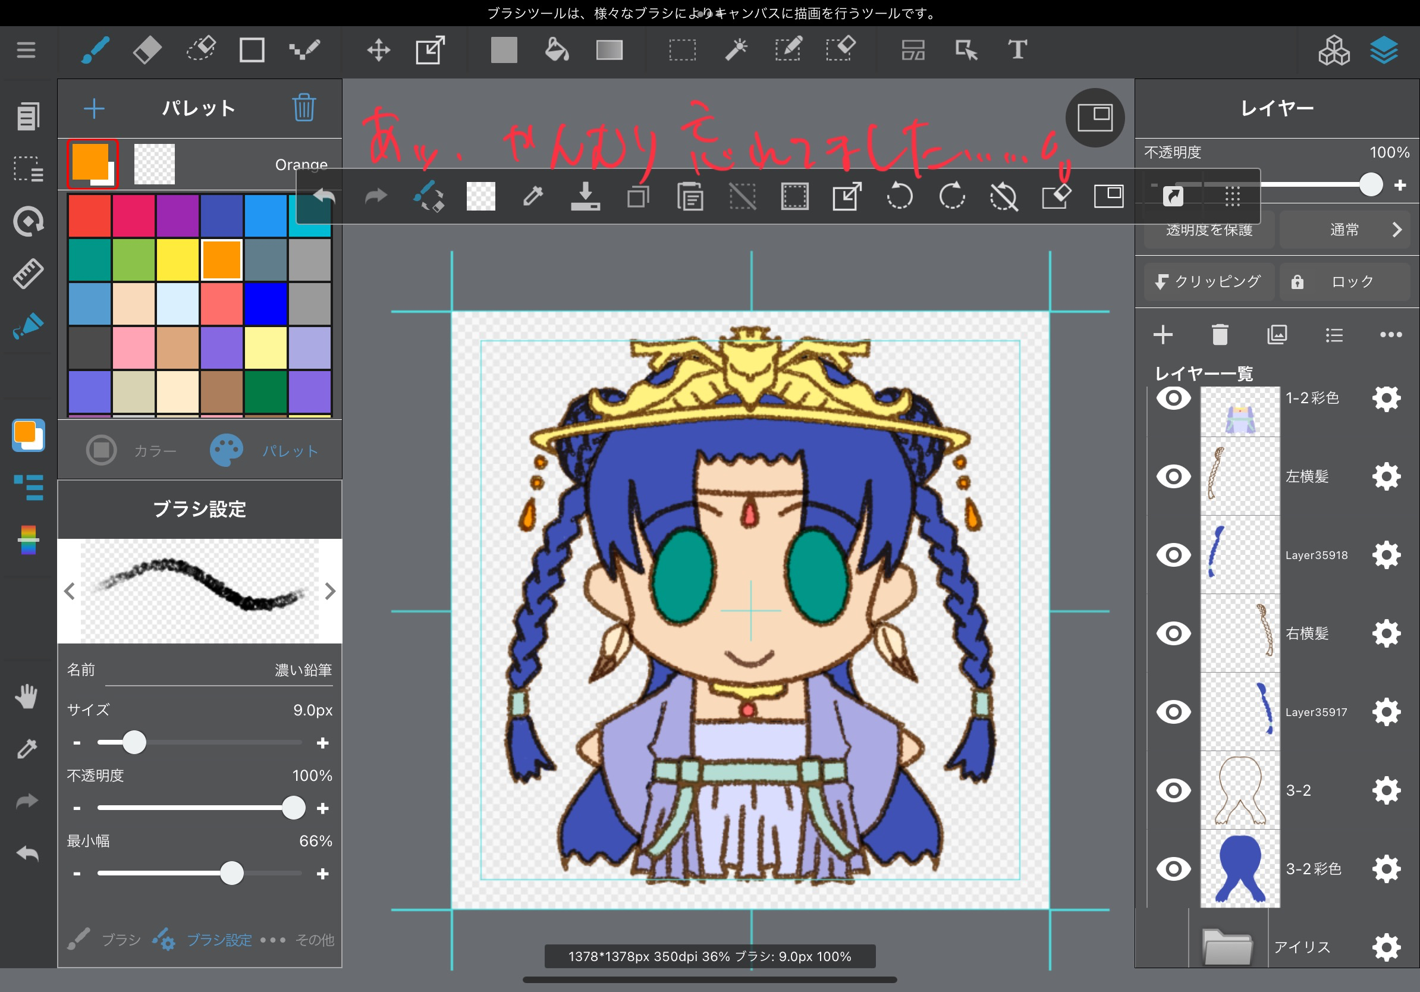The height and width of the screenshot is (992, 1420).
Task: Open the Gradient tool
Action: click(608, 49)
